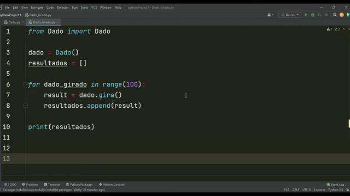This screenshot has width=350, height=196.
Task: Open the Python Packages tool window
Action: tap(79, 185)
